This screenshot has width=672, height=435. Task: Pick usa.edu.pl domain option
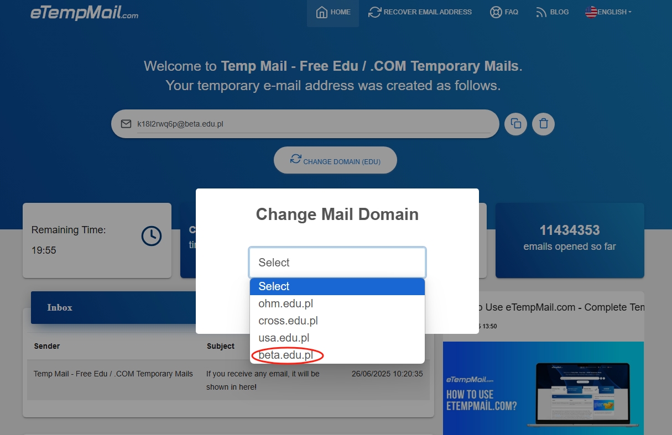pyautogui.click(x=284, y=338)
